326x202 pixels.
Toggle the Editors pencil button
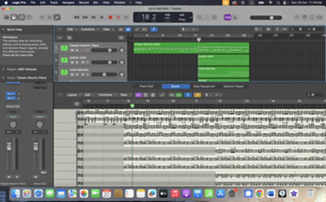57,17
